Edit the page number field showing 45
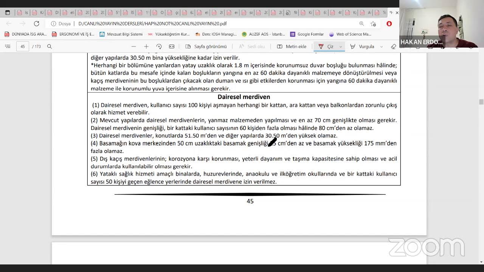The width and height of the screenshot is (484, 272). pyautogui.click(x=23, y=46)
